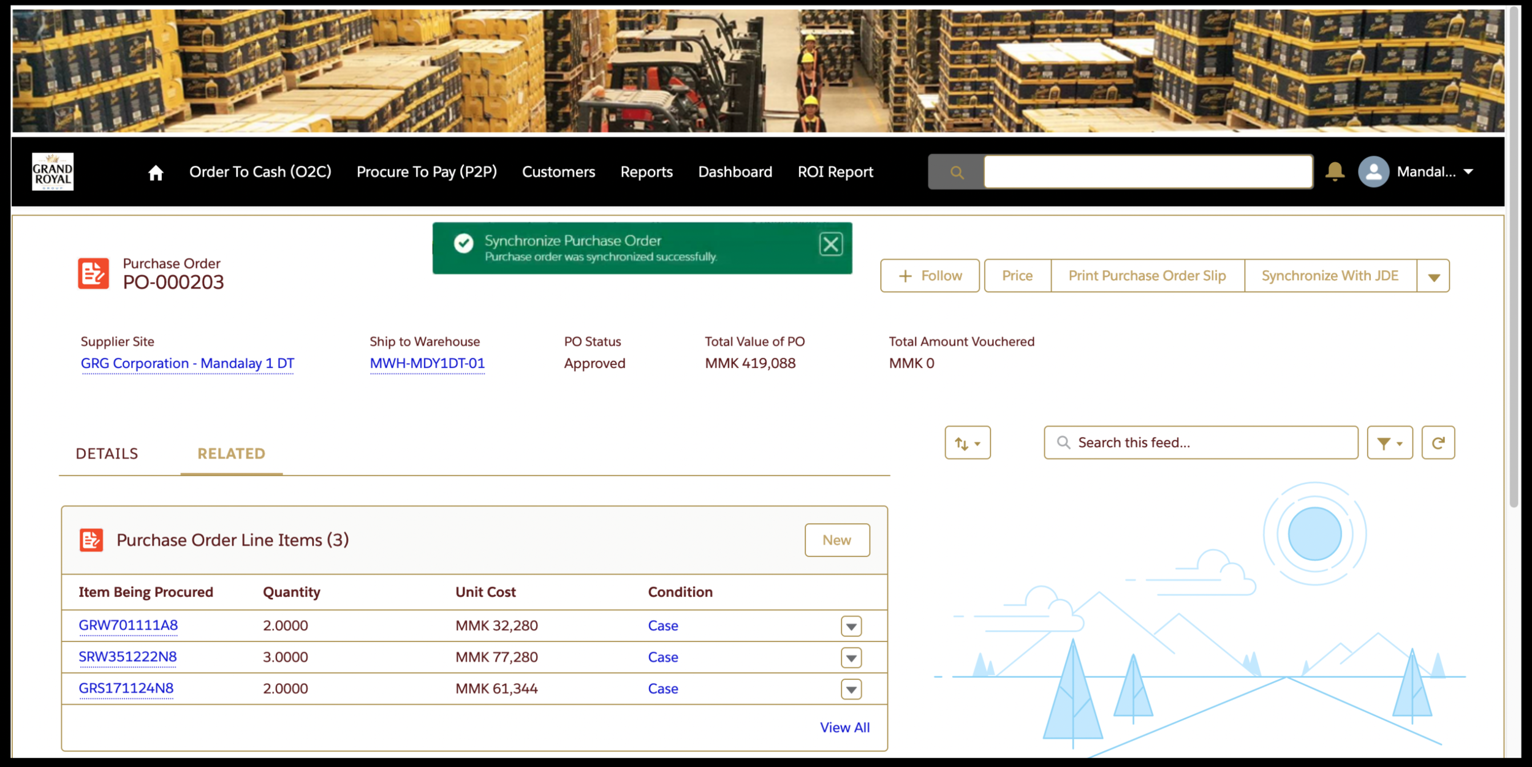Click the user avatar icon
The image size is (1532, 767).
1373,172
